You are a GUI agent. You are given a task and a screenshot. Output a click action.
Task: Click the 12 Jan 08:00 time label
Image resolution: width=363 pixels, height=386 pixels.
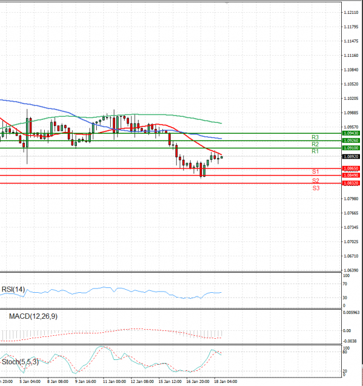142,382
